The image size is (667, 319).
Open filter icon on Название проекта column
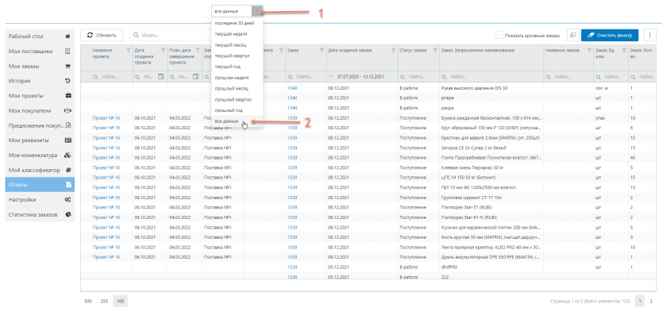128,51
